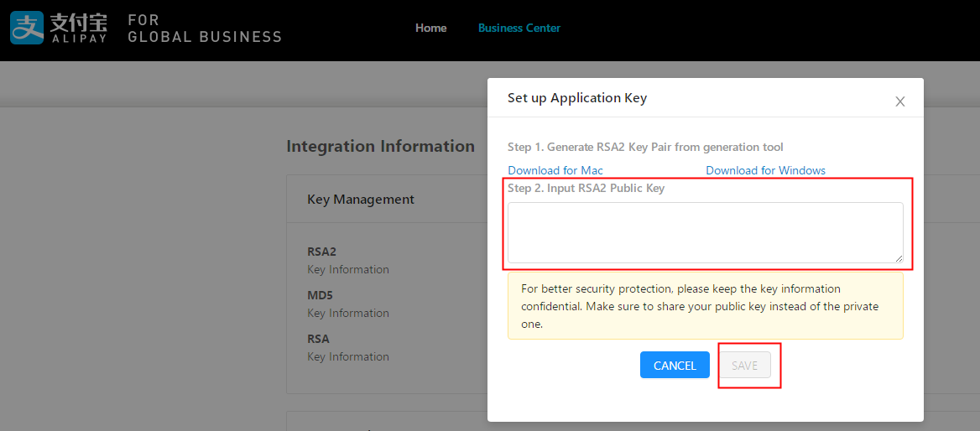Click the Download for Windows link
This screenshot has width=980, height=431.
coord(765,170)
